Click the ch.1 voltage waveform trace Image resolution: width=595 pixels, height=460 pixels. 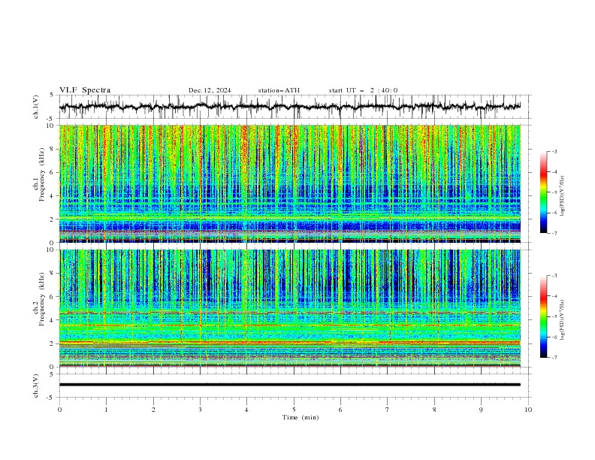[x=290, y=107]
